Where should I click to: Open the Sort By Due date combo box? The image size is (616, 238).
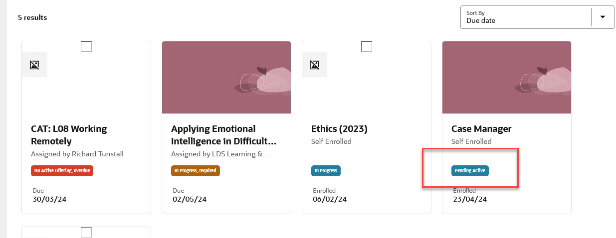(x=537, y=17)
